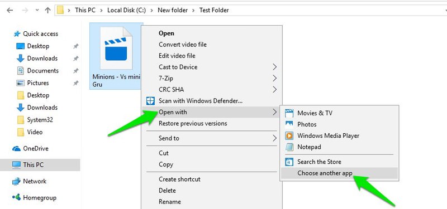447x209 pixels.
Task: Open the CRC SHA submenu
Action: click(x=212, y=90)
